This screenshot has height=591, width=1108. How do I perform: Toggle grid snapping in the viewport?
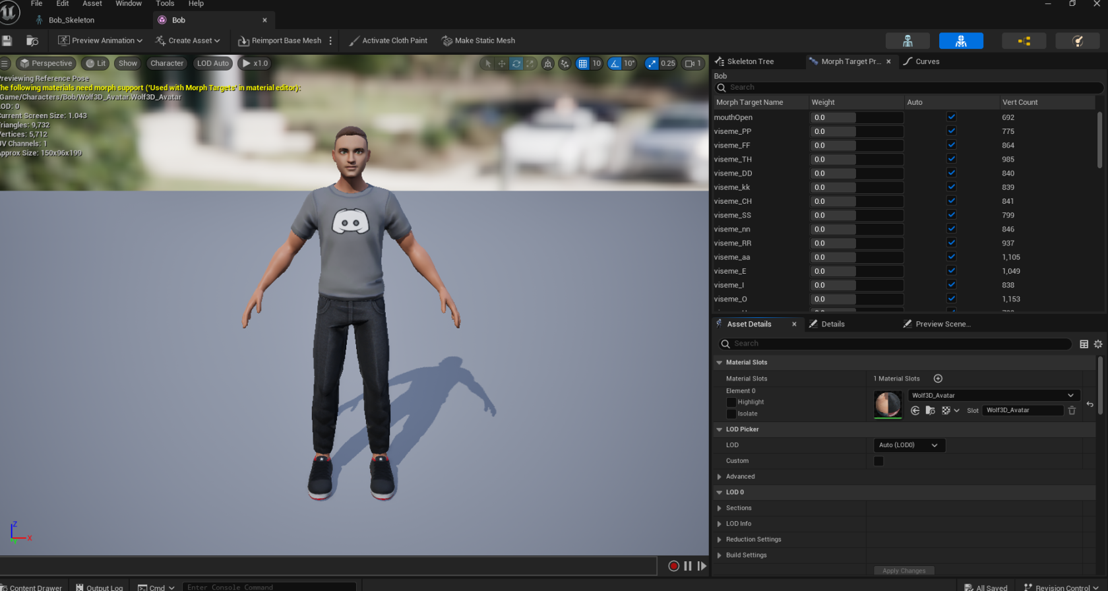click(582, 63)
